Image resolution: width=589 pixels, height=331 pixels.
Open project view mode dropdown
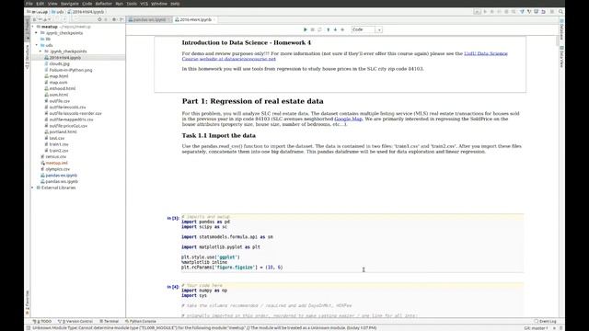click(41, 19)
